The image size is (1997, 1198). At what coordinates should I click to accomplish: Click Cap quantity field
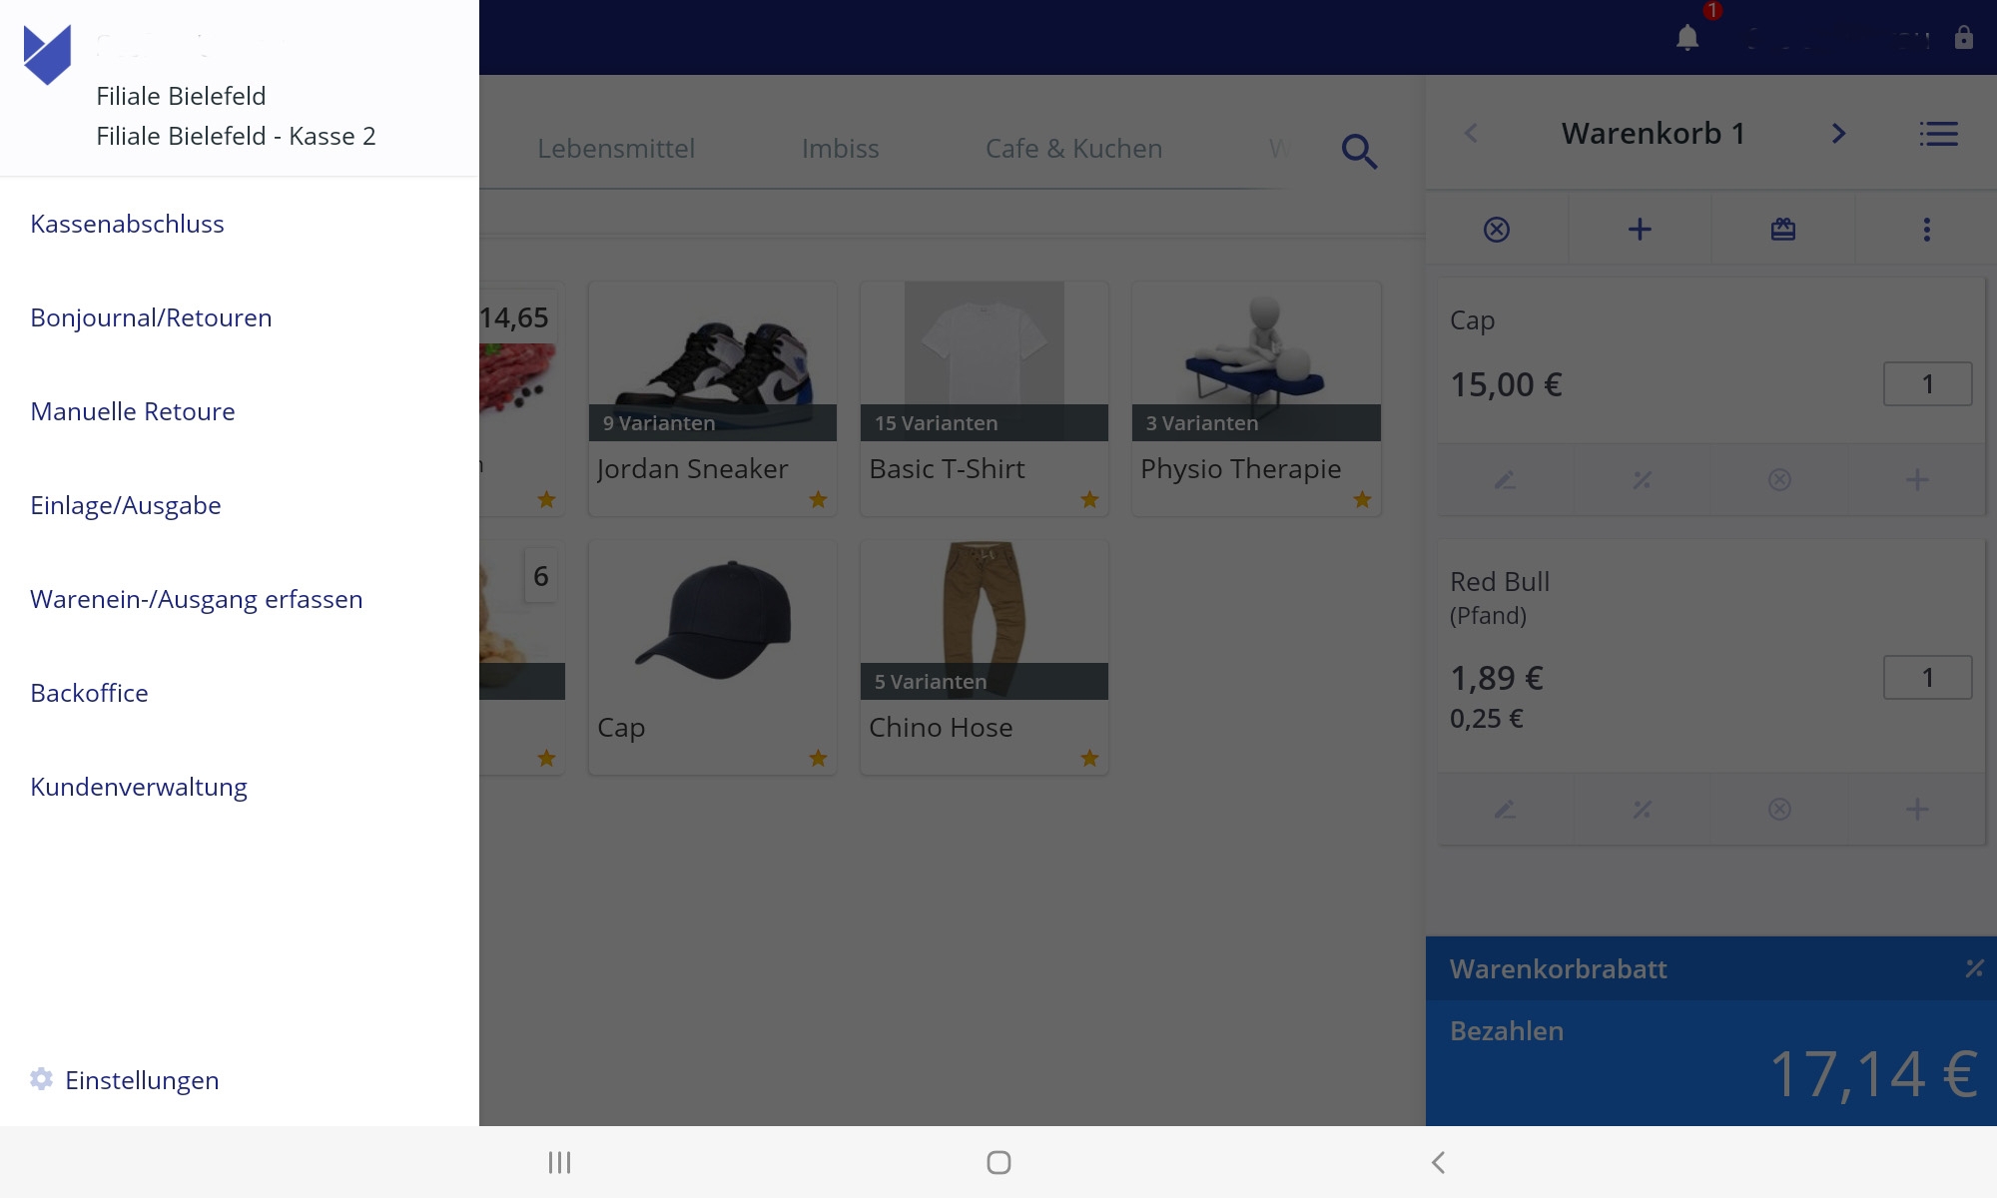[x=1927, y=384]
